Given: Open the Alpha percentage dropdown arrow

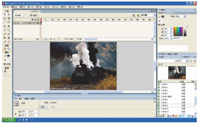Looking at the screenshot, I should [171, 38].
